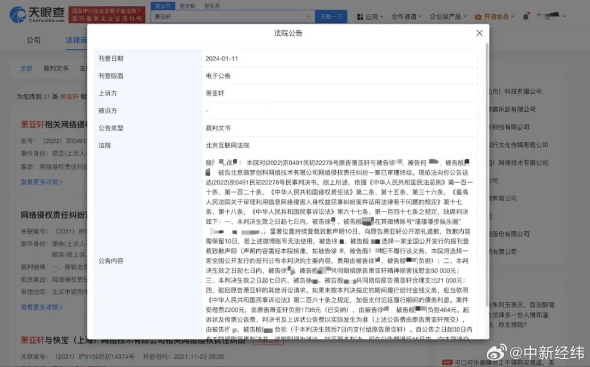Switch to the 查公司 search tab
Screen dimensions: 590x367
point(163,6)
